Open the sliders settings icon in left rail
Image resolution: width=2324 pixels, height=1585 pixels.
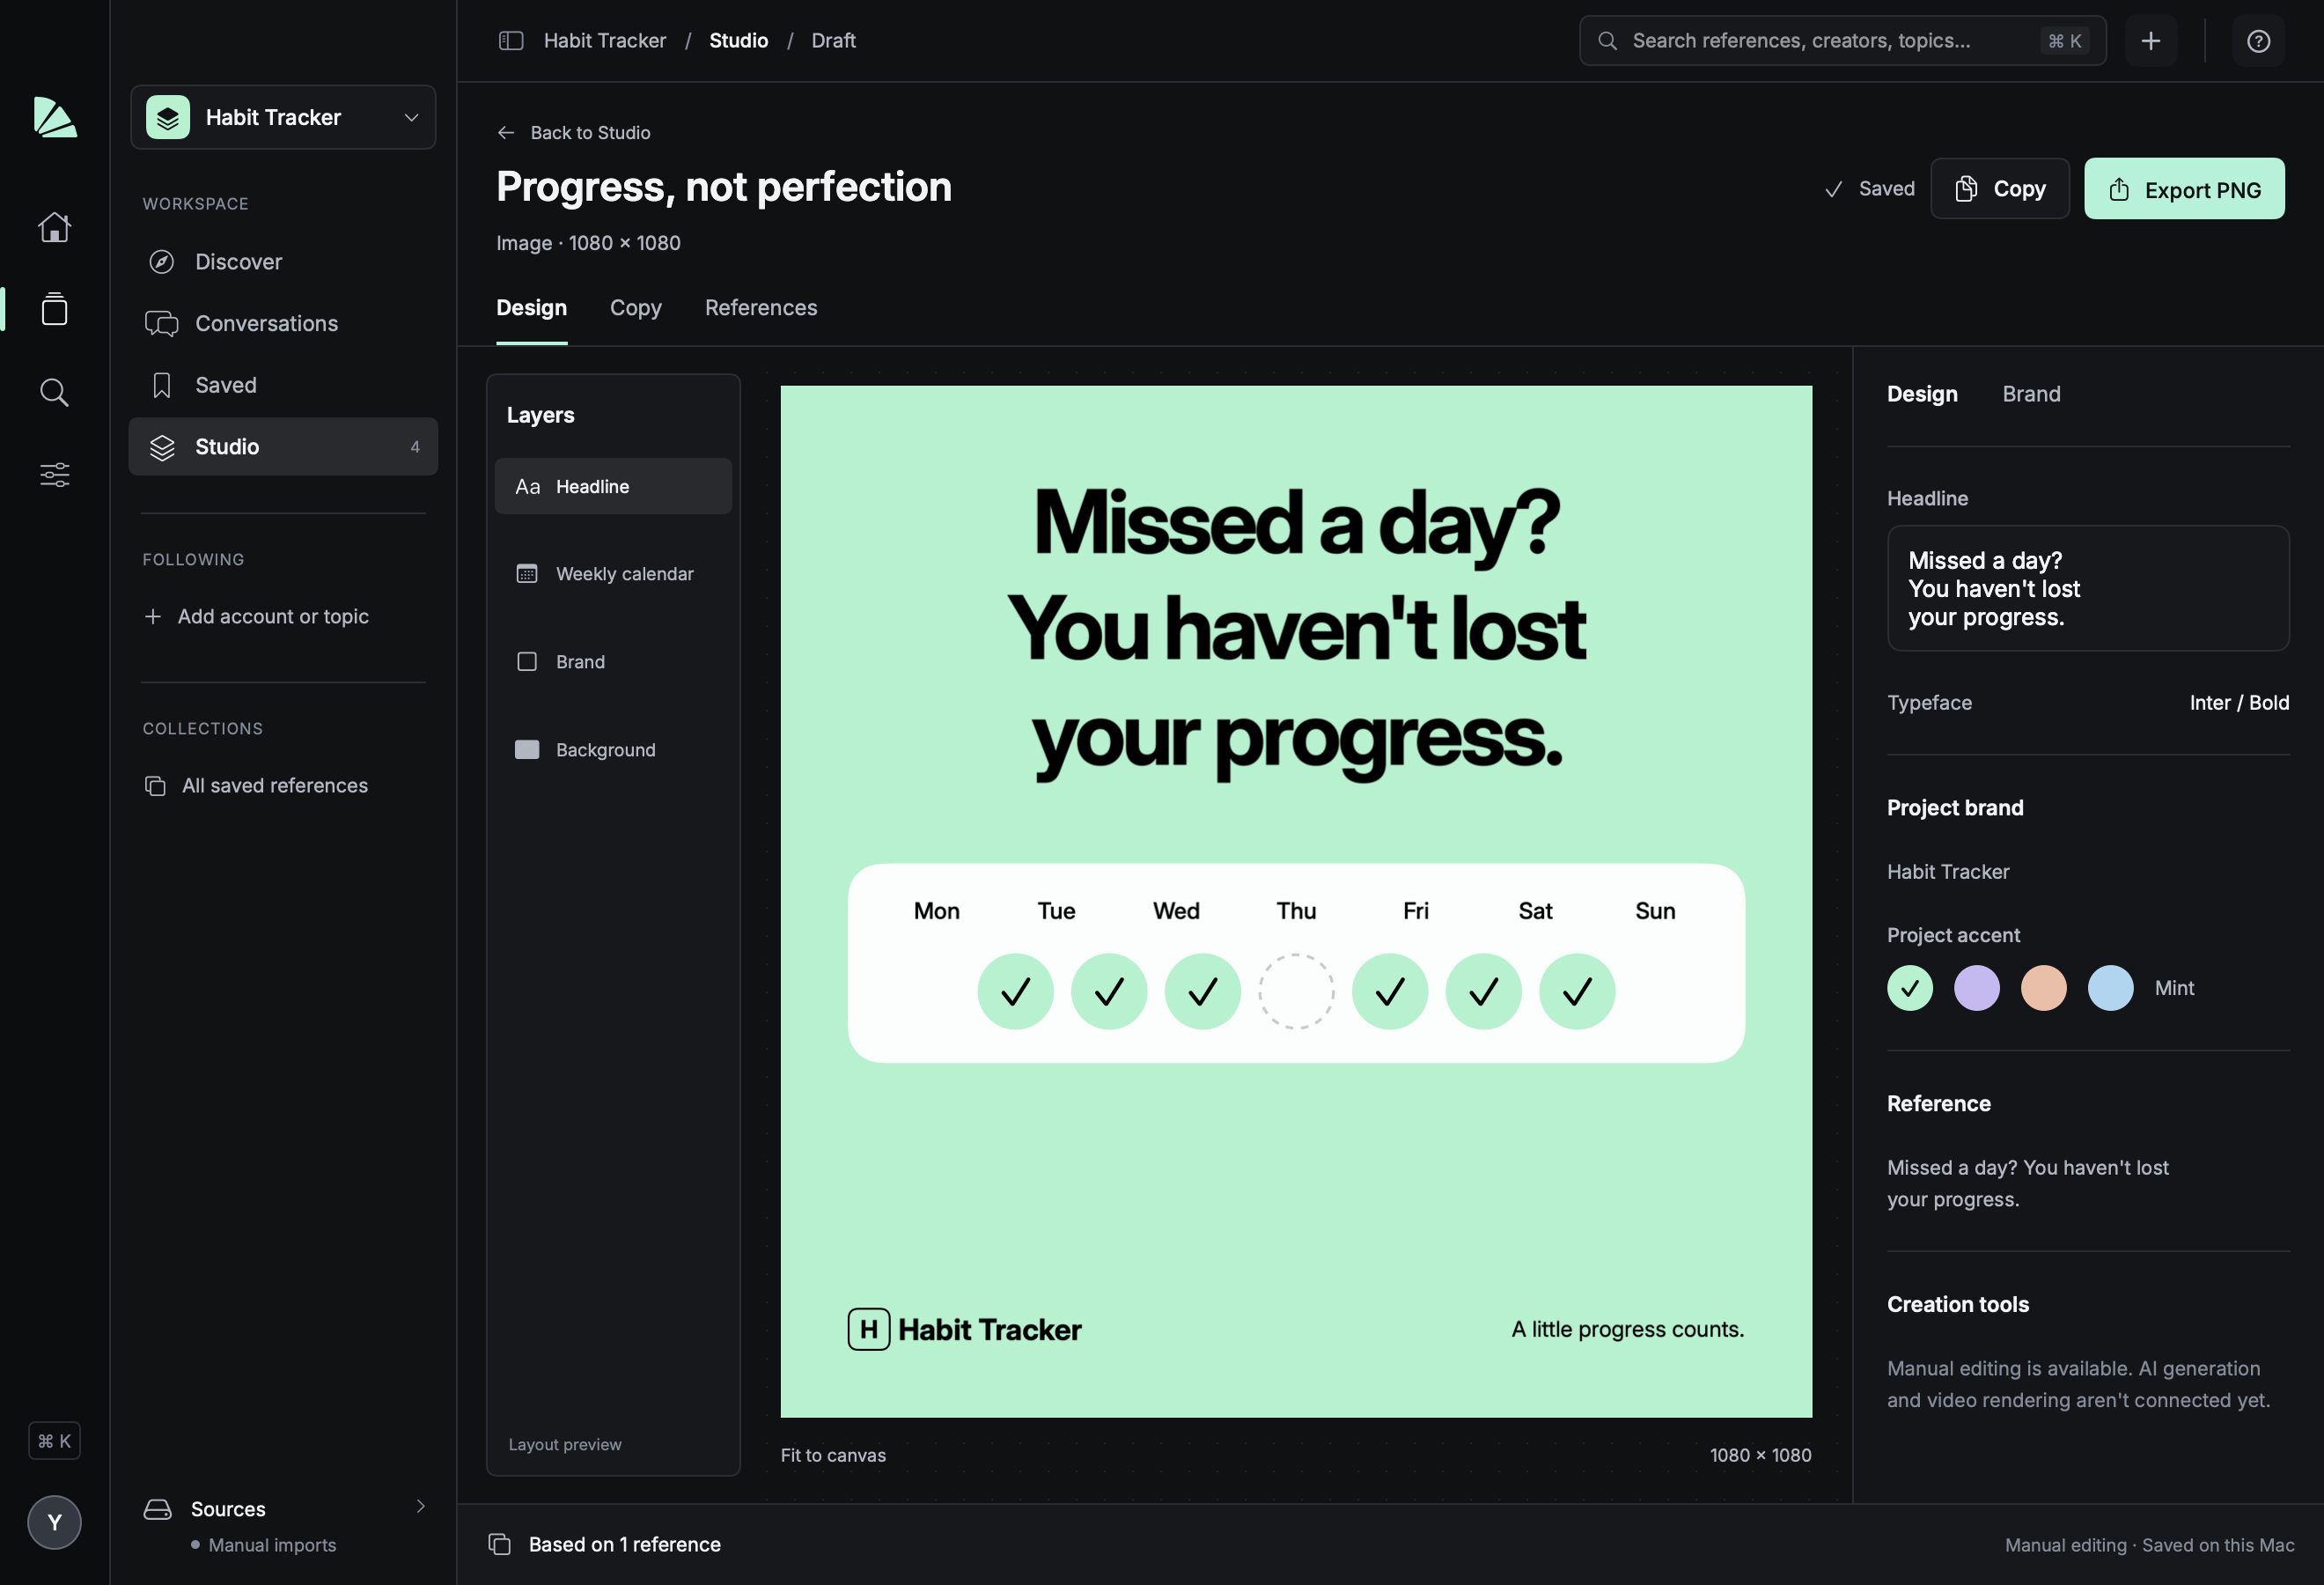pos(54,474)
